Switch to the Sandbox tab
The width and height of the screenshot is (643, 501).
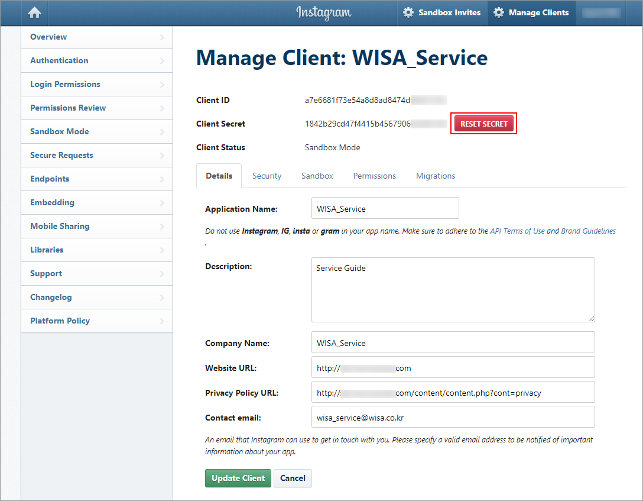coord(317,176)
